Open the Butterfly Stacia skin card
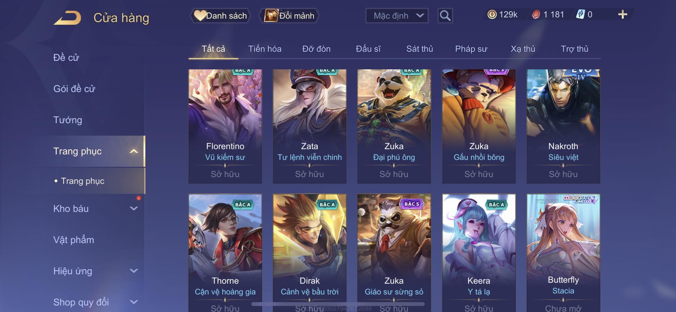This screenshot has height=312, width=676. point(563,253)
